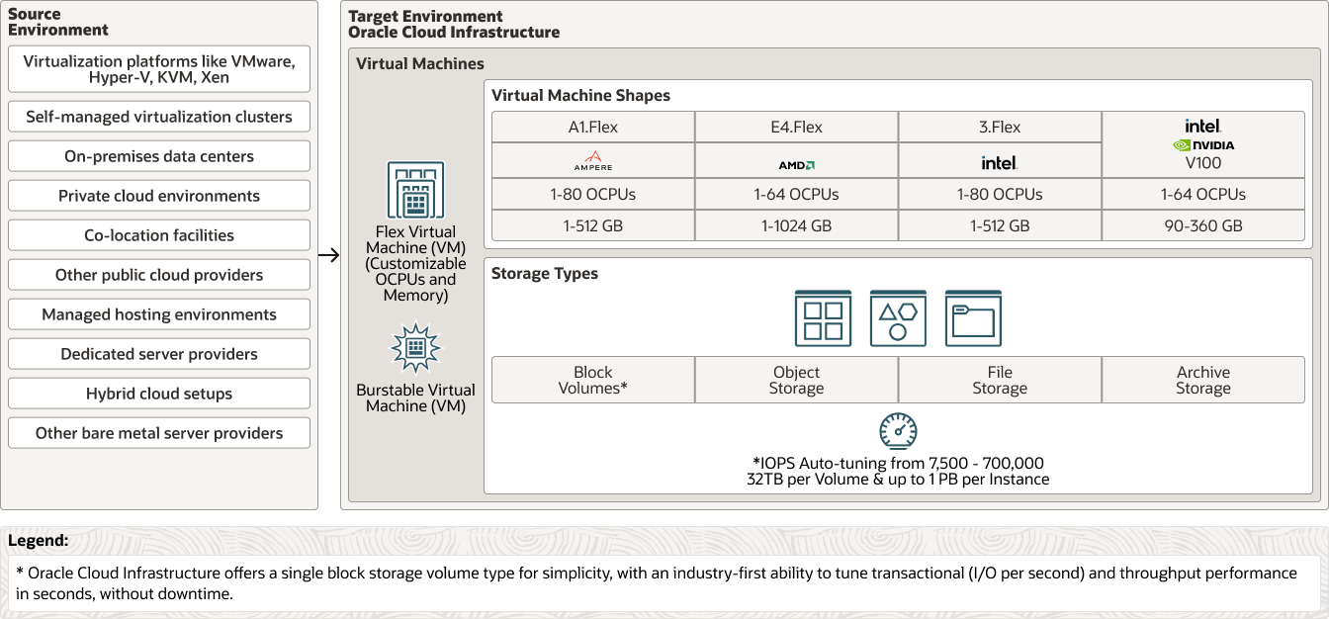Expand the Storage Types section header
This screenshot has width=1329, height=619.
click(x=545, y=273)
